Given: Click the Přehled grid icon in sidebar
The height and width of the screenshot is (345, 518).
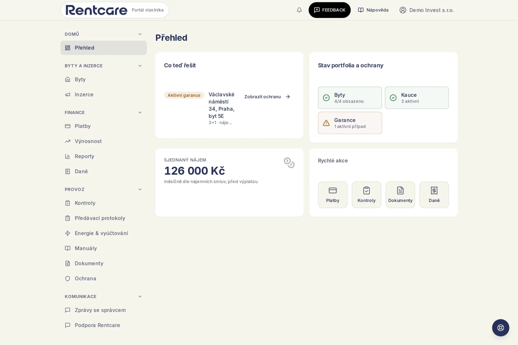Looking at the screenshot, I should pos(68,48).
